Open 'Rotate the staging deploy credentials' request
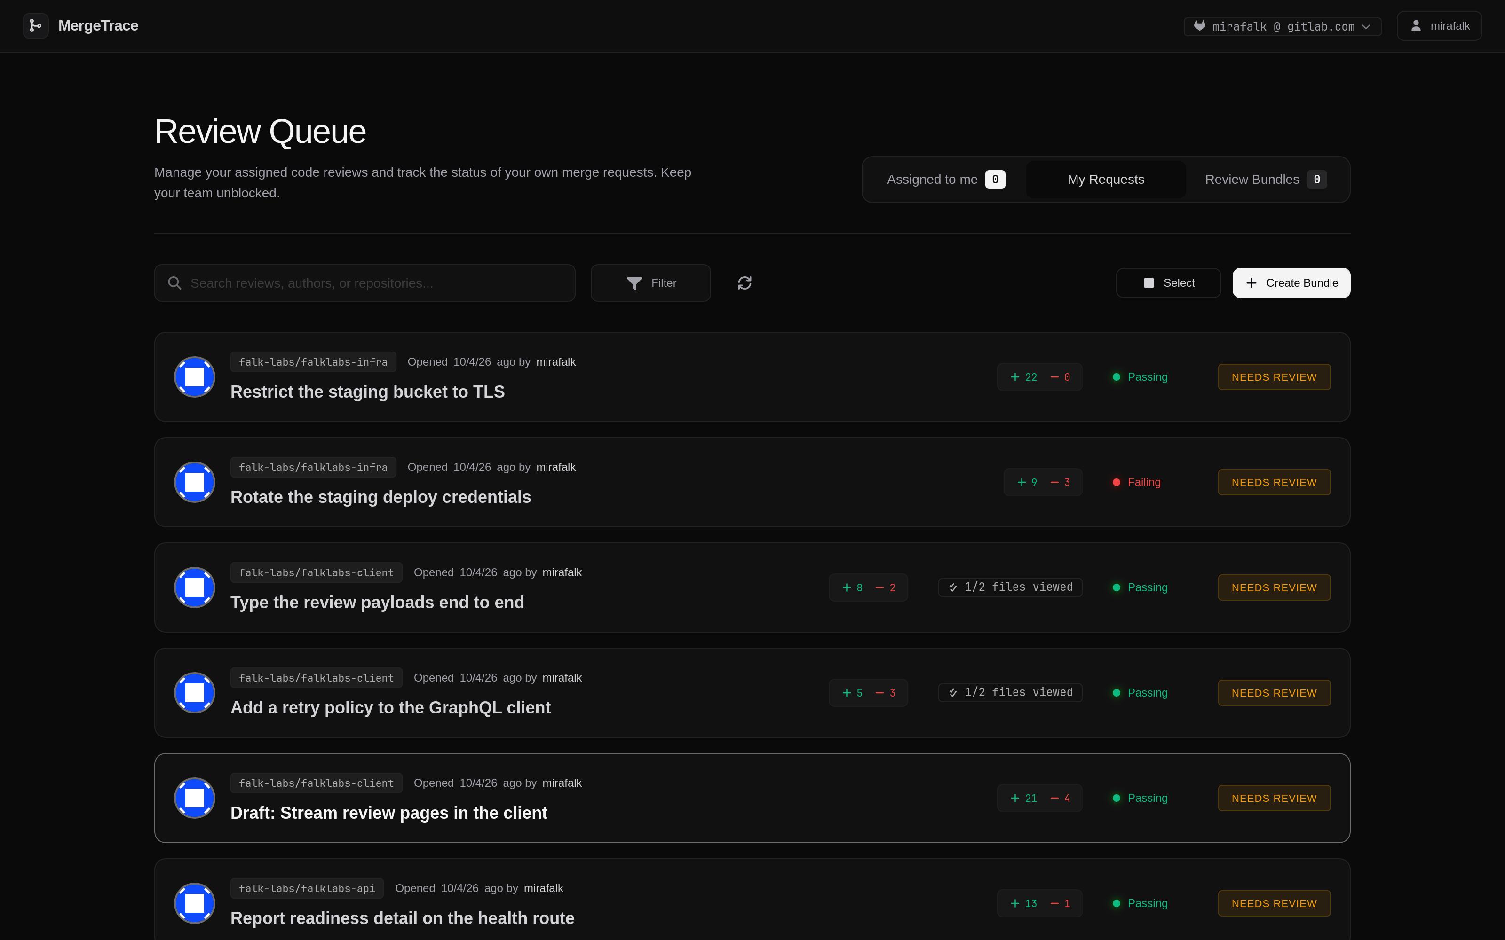Viewport: 1505px width, 940px height. tap(380, 497)
